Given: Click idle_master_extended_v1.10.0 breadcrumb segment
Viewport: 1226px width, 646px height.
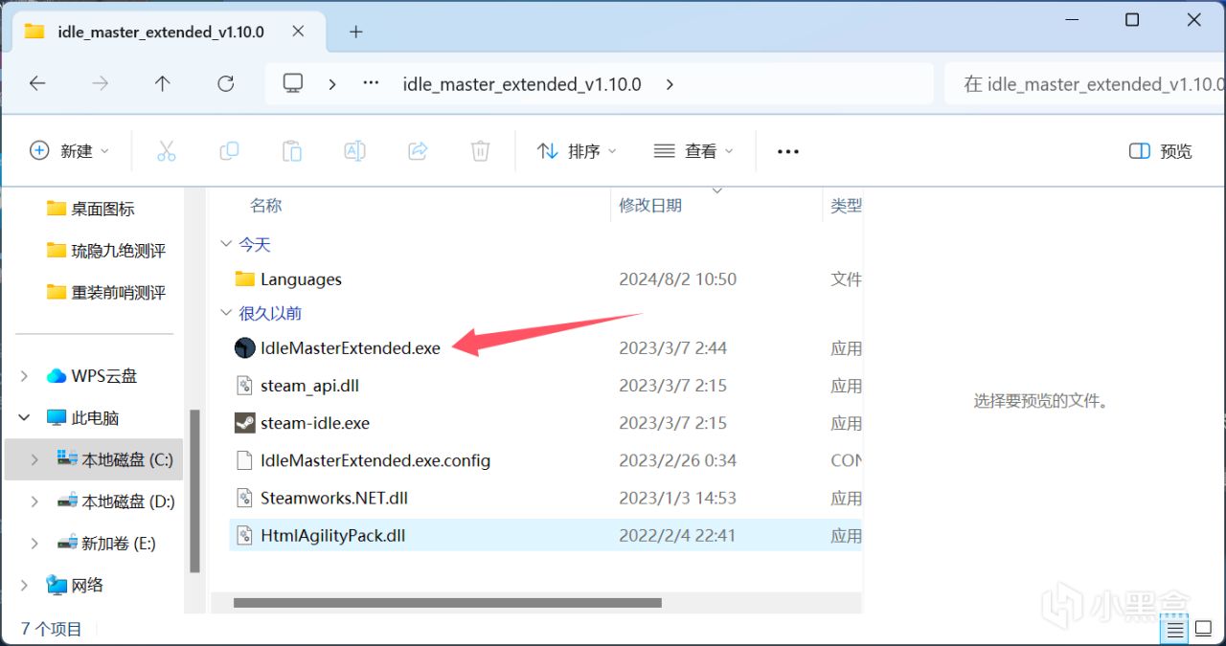Looking at the screenshot, I should click(x=522, y=84).
